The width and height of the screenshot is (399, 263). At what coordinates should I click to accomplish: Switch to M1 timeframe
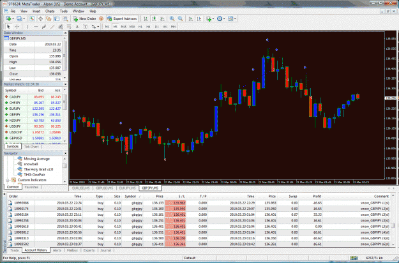click(x=107, y=26)
